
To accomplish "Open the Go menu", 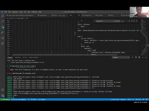I will click(x=25, y=12).
